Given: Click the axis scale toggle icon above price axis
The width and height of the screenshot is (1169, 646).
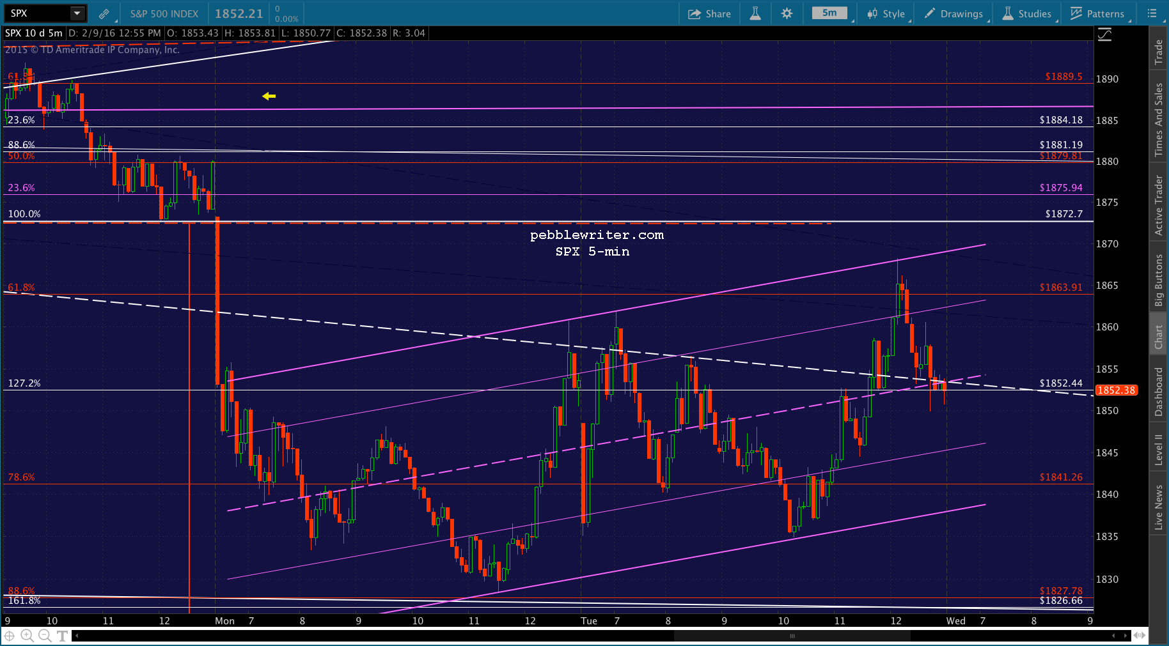Looking at the screenshot, I should click(x=1104, y=35).
